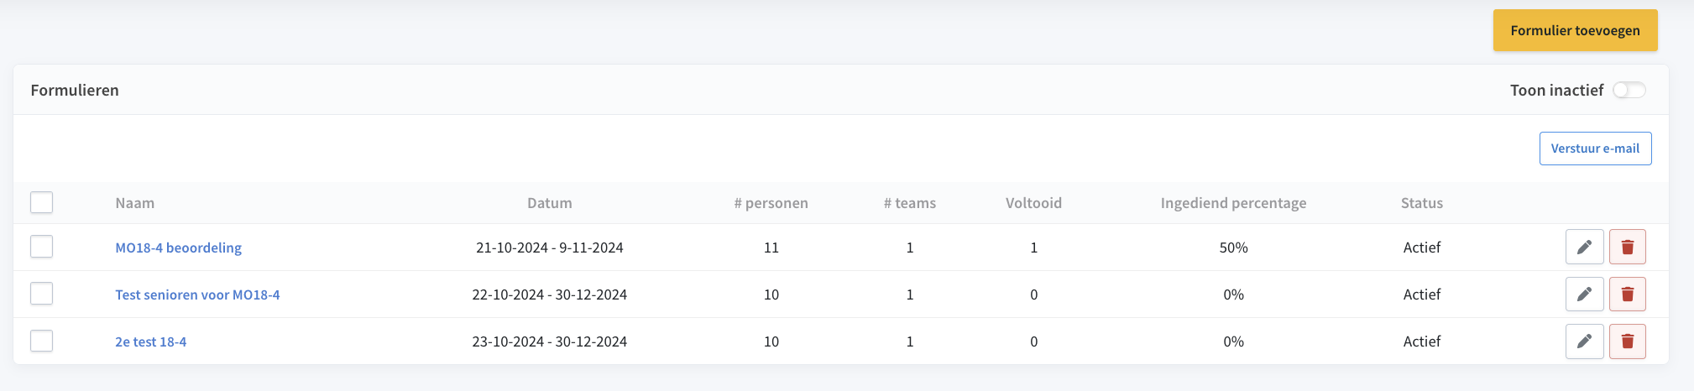This screenshot has height=391, width=1694.
Task: Click the Verstuur e-mail button
Action: (1595, 149)
